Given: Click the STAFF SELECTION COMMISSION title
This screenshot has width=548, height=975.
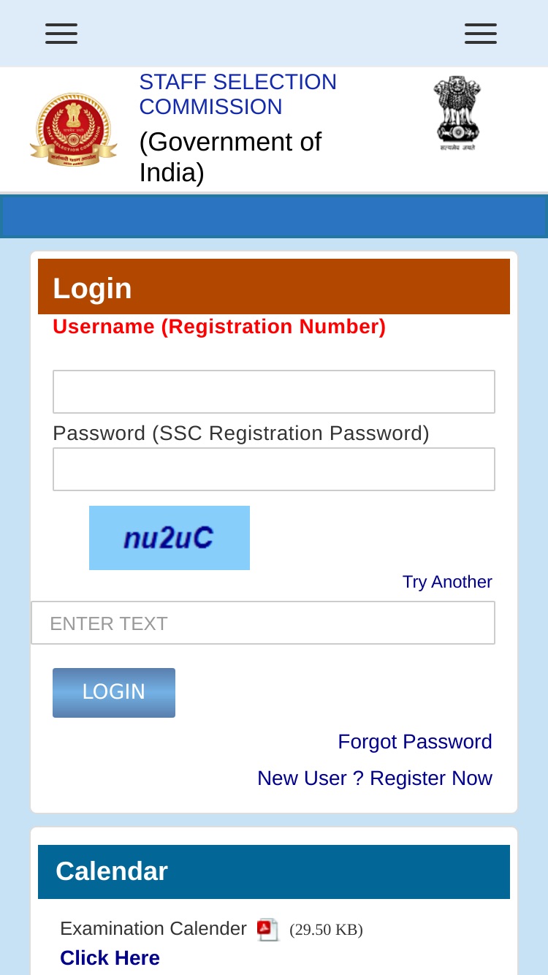Looking at the screenshot, I should tap(238, 94).
